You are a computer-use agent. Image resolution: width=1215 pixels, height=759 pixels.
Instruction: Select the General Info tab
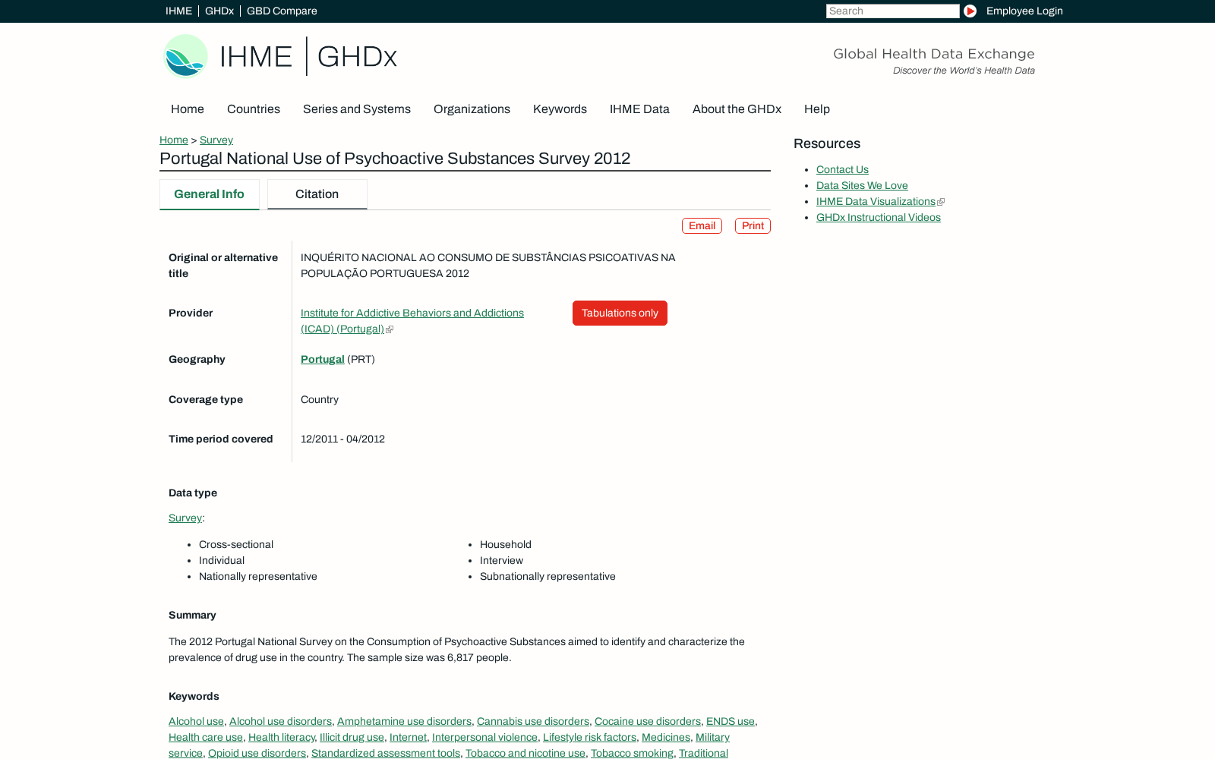click(x=210, y=194)
